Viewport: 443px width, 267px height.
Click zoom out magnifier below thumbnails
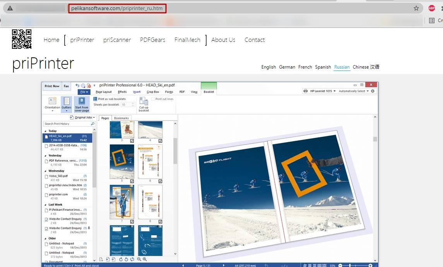[x=139, y=259]
